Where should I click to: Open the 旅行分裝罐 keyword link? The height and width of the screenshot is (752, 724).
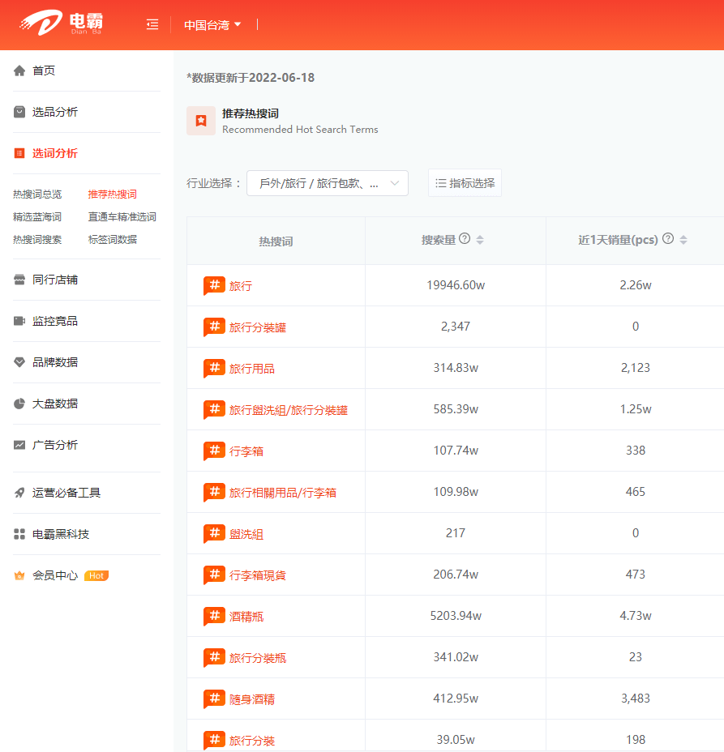tap(257, 327)
